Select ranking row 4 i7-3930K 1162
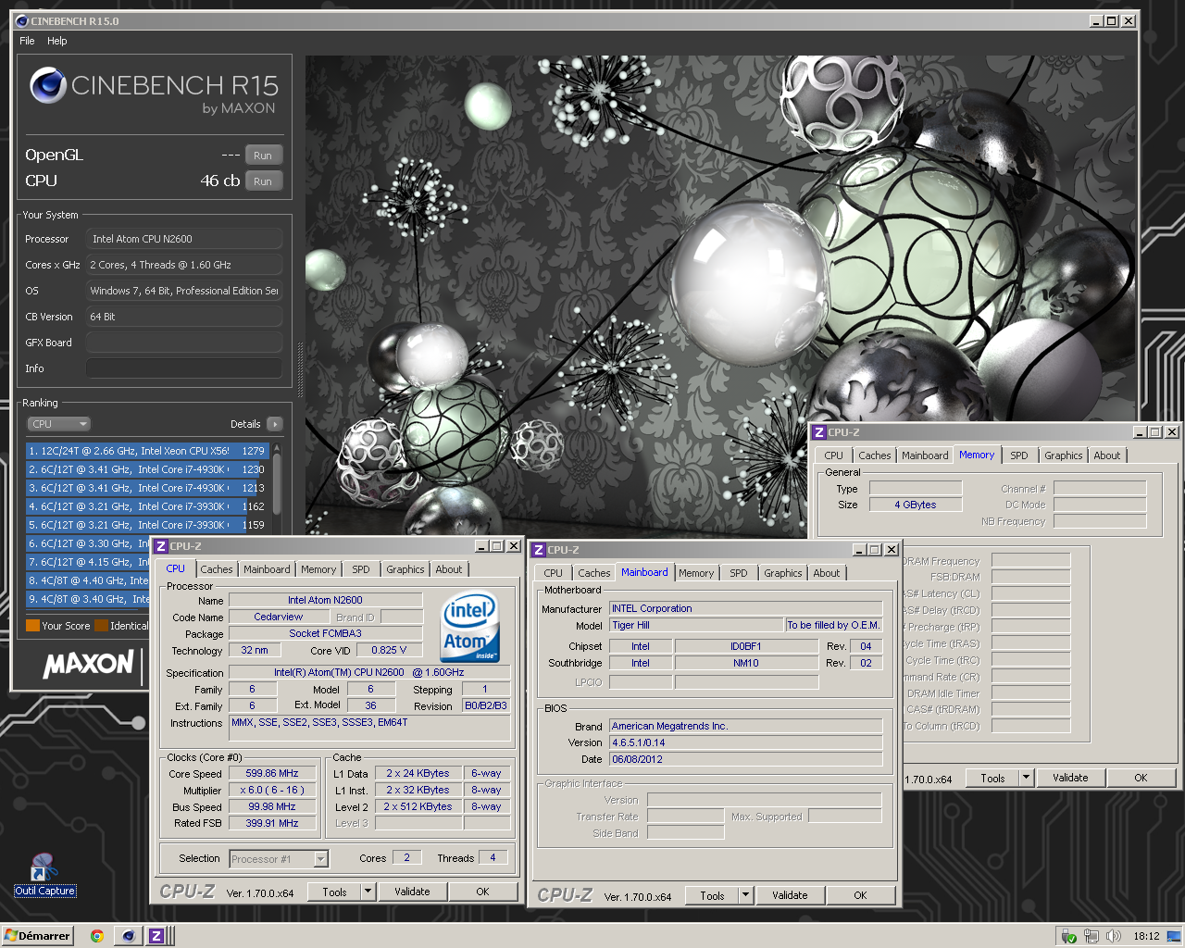1185x948 pixels. 148,506
